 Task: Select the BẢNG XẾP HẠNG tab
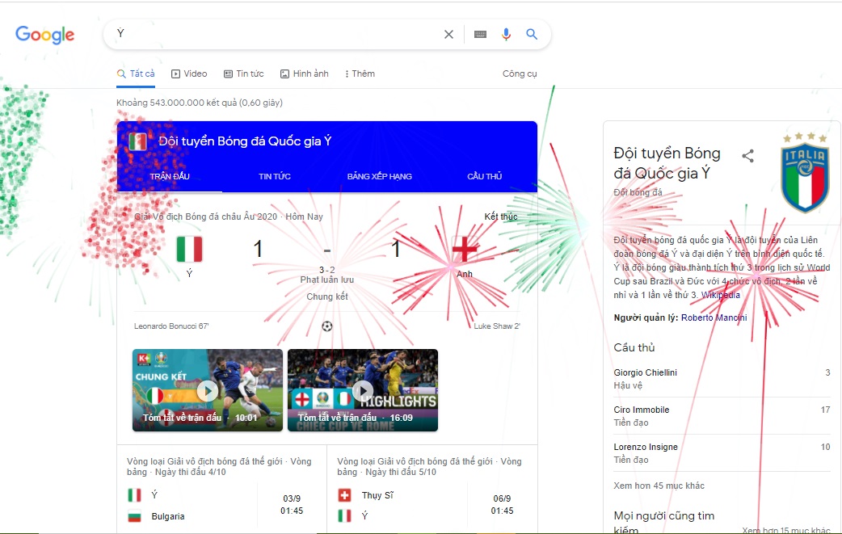[x=379, y=176]
